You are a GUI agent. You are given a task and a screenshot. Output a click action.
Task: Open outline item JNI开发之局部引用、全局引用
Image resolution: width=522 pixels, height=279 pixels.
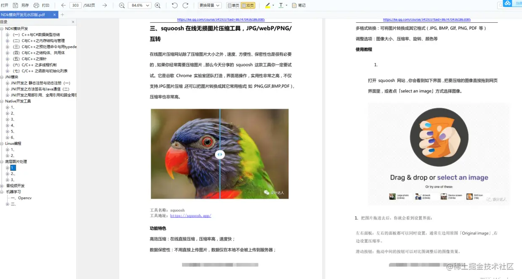click(44, 95)
